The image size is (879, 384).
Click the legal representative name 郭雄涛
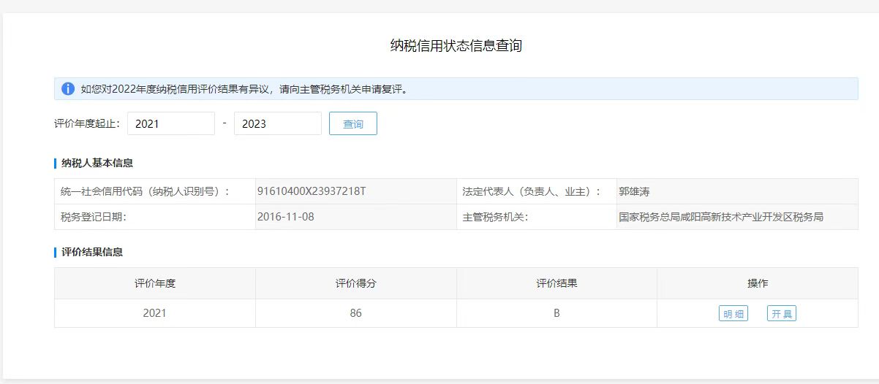(x=634, y=191)
